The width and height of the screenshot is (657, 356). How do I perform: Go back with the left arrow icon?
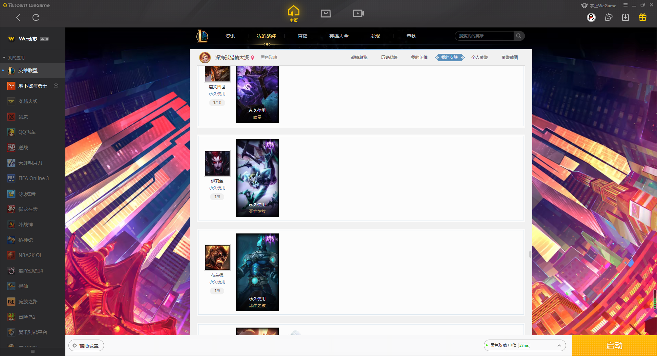pyautogui.click(x=18, y=17)
